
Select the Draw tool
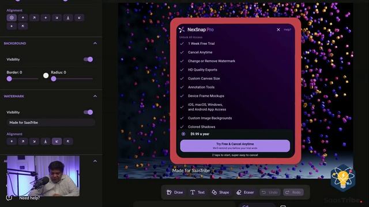[x=175, y=192]
